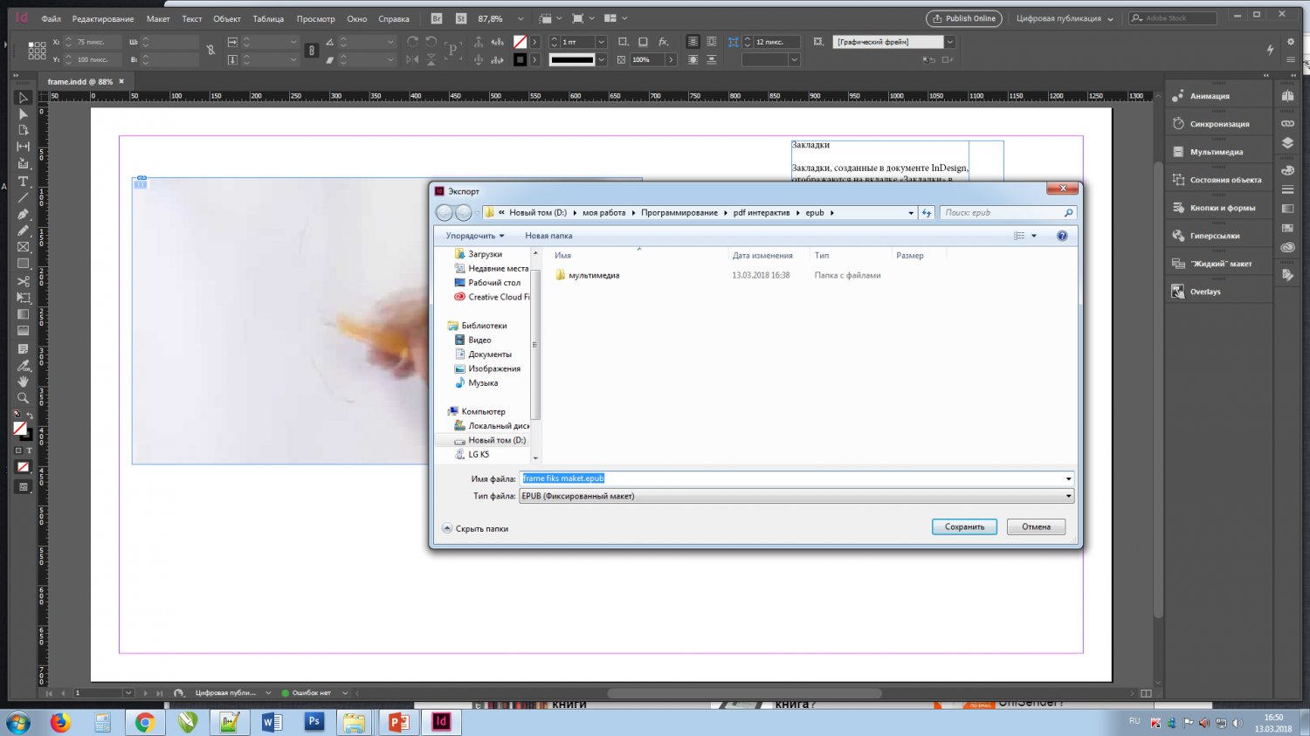Image resolution: width=1310 pixels, height=736 pixels.
Task: Open the Просмотр menu
Action: [315, 18]
